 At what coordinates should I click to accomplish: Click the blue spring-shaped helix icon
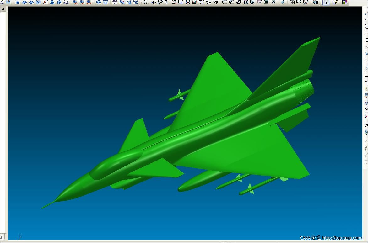(129, 2)
